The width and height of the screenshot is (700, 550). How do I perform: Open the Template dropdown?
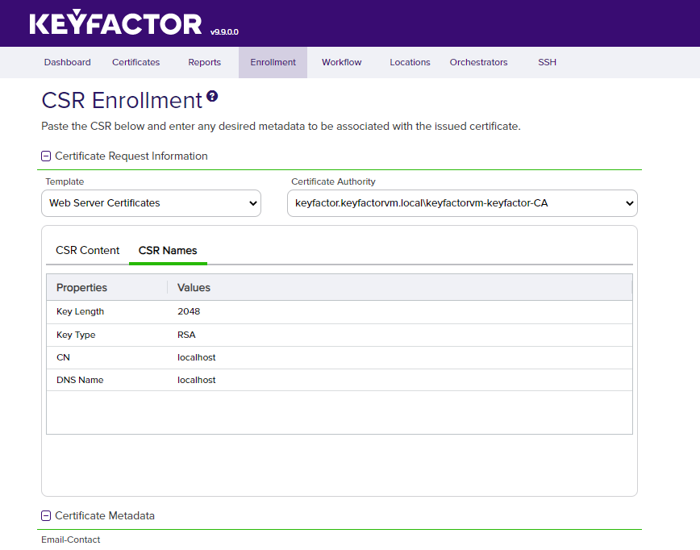point(151,203)
